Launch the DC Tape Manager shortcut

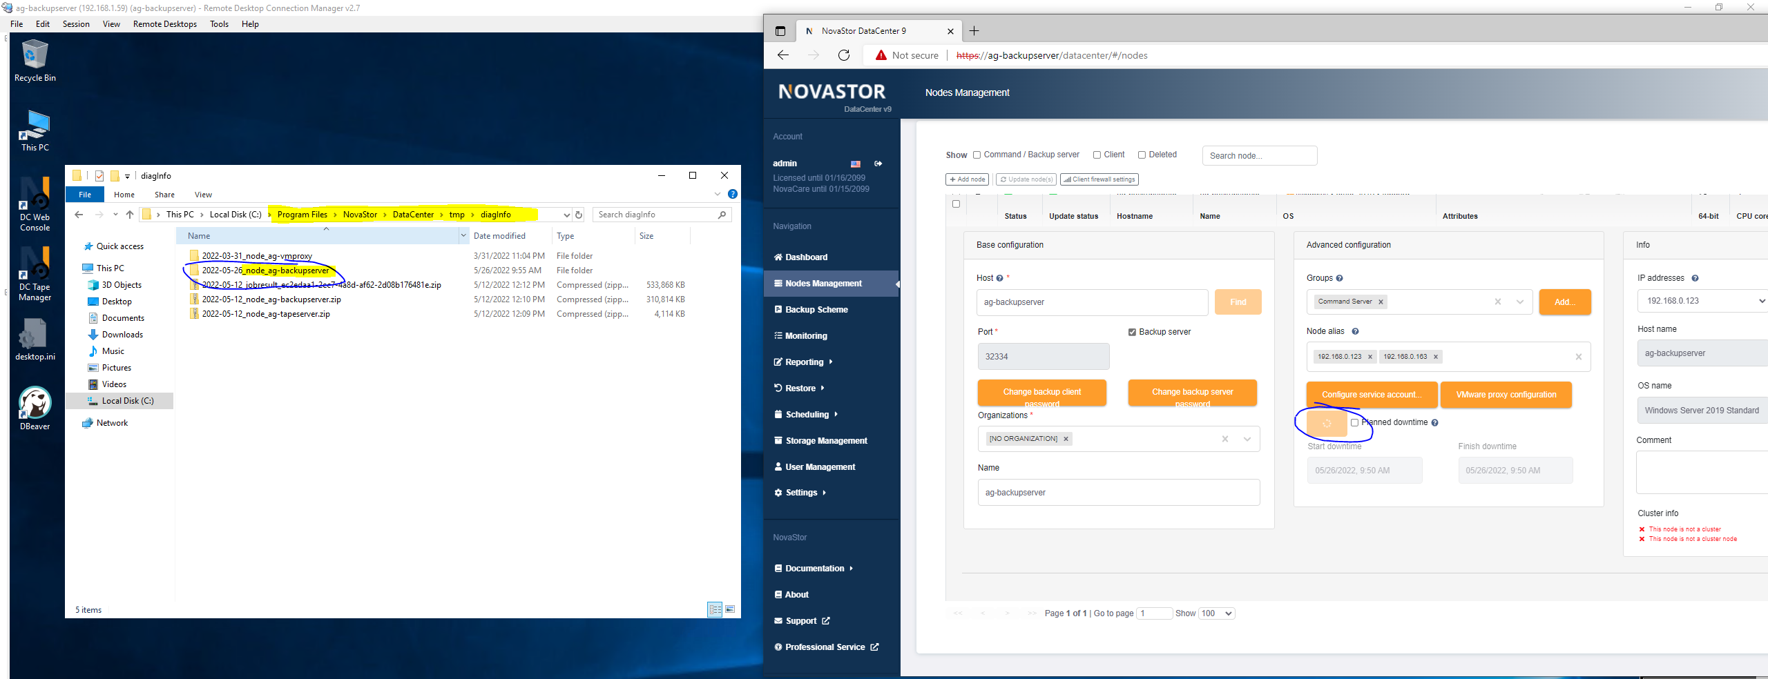tap(35, 274)
